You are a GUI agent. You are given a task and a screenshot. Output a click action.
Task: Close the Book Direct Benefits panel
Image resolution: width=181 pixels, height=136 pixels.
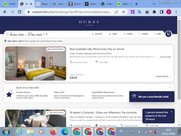pos(170,87)
